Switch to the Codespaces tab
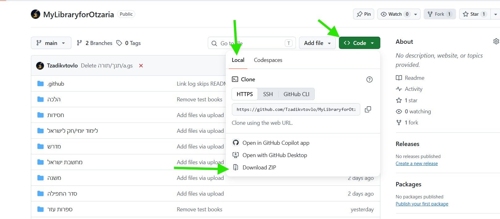 pos(268,60)
